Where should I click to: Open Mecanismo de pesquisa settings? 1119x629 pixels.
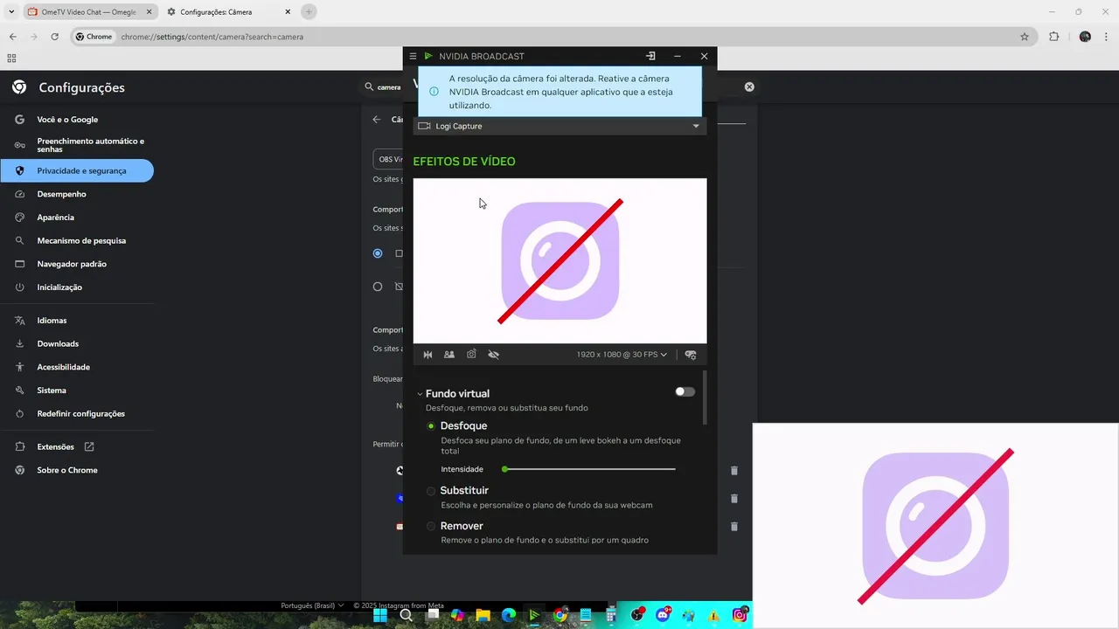77,240
